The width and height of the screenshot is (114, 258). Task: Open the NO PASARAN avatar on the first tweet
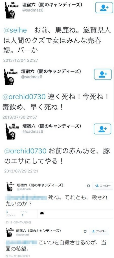coord(11,11)
